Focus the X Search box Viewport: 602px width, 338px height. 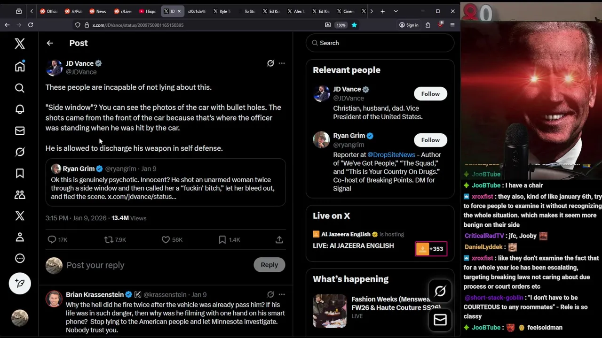[380, 43]
